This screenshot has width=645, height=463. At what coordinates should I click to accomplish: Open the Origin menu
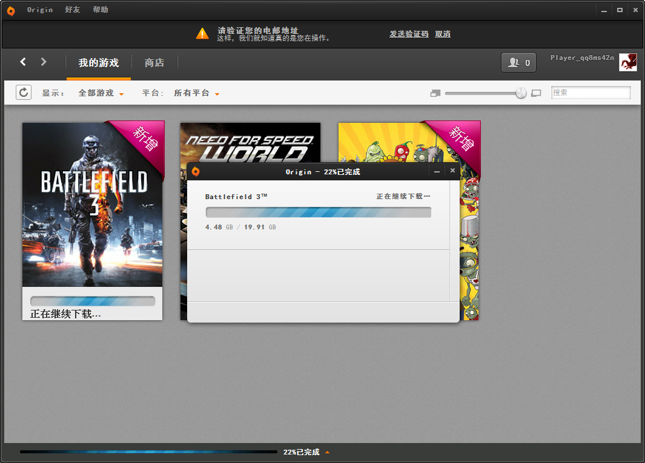[40, 10]
